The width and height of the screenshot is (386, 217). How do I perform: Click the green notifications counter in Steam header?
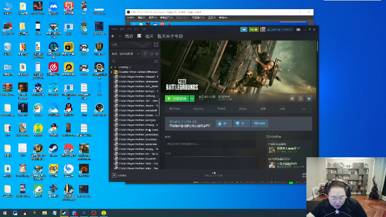pos(254,29)
